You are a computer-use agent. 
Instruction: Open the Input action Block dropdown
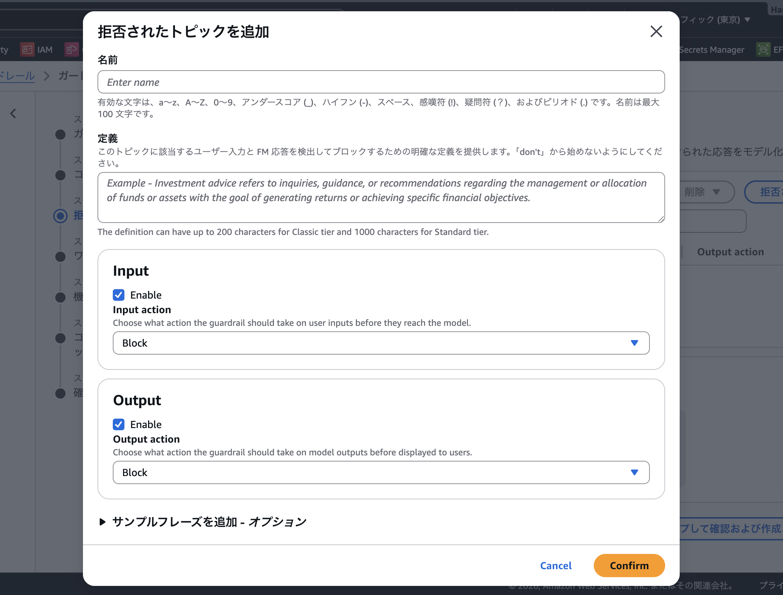click(x=381, y=343)
